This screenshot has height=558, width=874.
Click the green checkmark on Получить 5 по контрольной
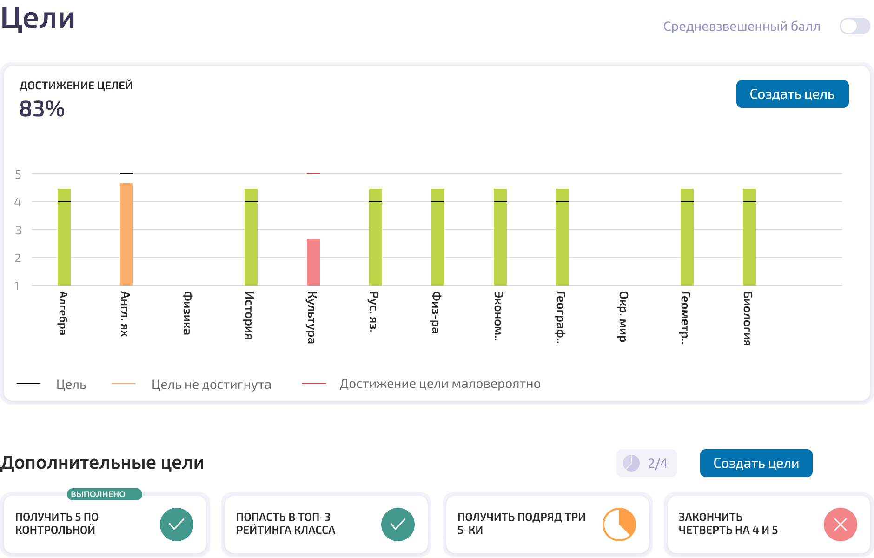177,525
